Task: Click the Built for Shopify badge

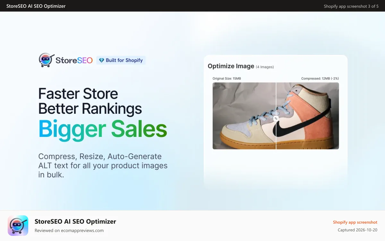Action: coord(121,60)
